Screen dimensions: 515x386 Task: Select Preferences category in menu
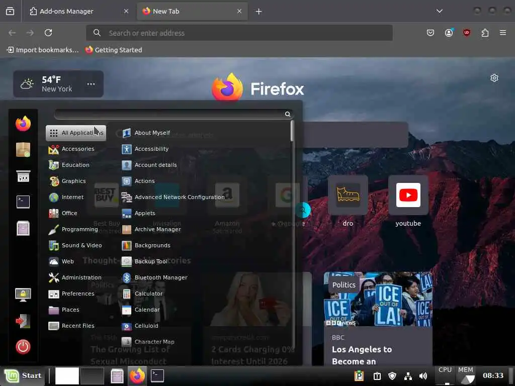[x=76, y=294]
